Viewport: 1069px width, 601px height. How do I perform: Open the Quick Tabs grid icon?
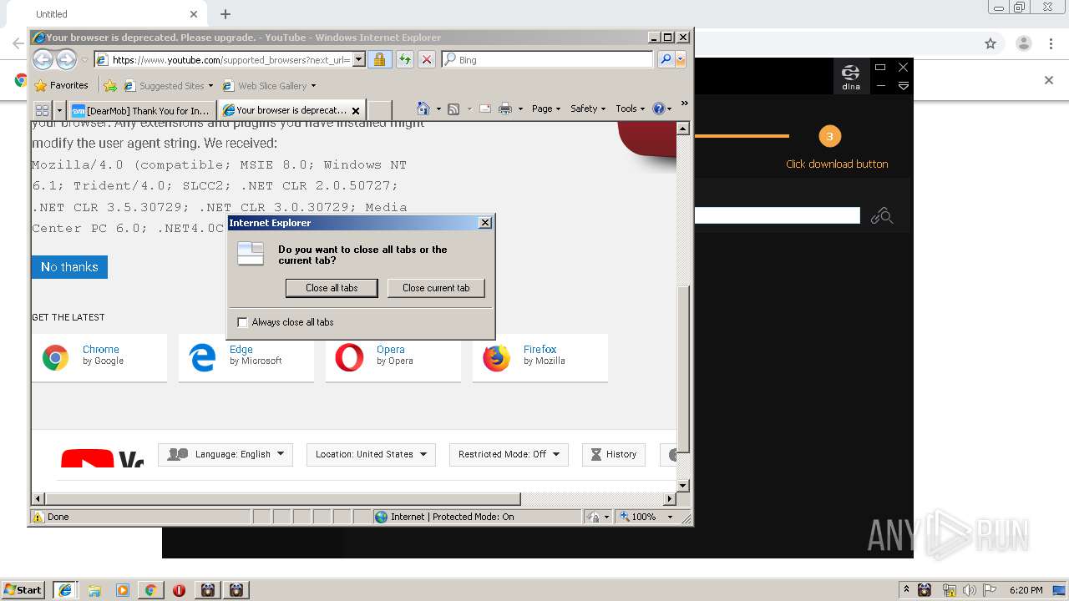click(x=42, y=110)
